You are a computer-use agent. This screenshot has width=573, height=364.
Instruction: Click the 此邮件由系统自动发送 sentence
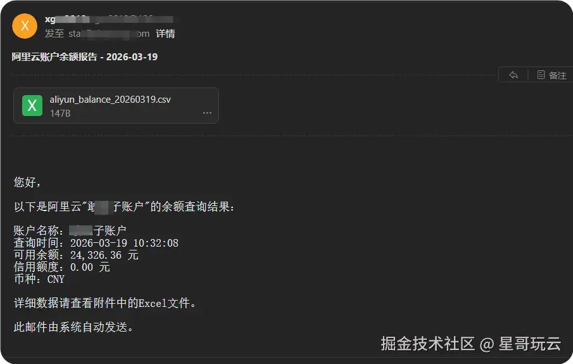pyautogui.click(x=74, y=327)
